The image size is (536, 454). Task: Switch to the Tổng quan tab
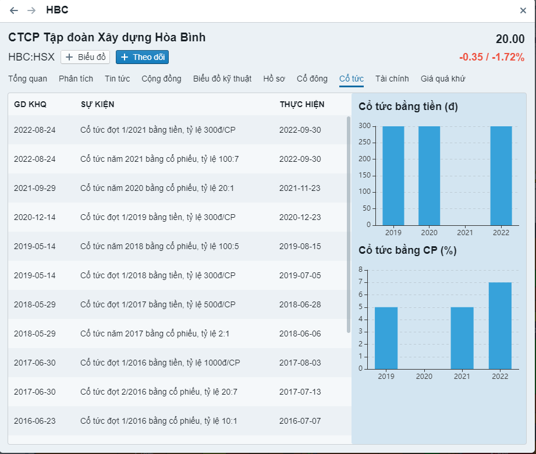pos(27,79)
